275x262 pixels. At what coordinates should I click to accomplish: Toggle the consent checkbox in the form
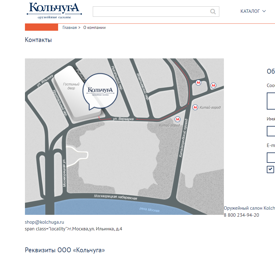pyautogui.click(x=270, y=169)
